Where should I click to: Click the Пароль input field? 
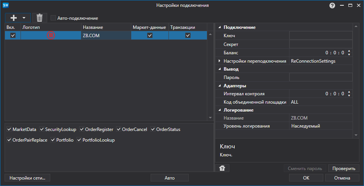click(x=321, y=77)
